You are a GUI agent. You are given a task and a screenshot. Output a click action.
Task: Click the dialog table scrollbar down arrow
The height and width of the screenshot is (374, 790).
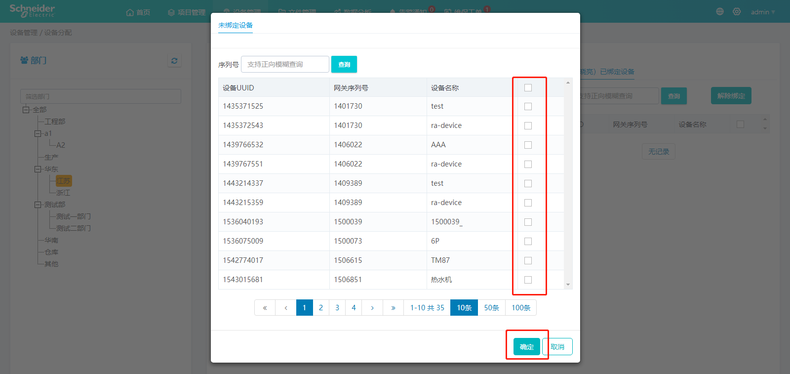click(568, 285)
